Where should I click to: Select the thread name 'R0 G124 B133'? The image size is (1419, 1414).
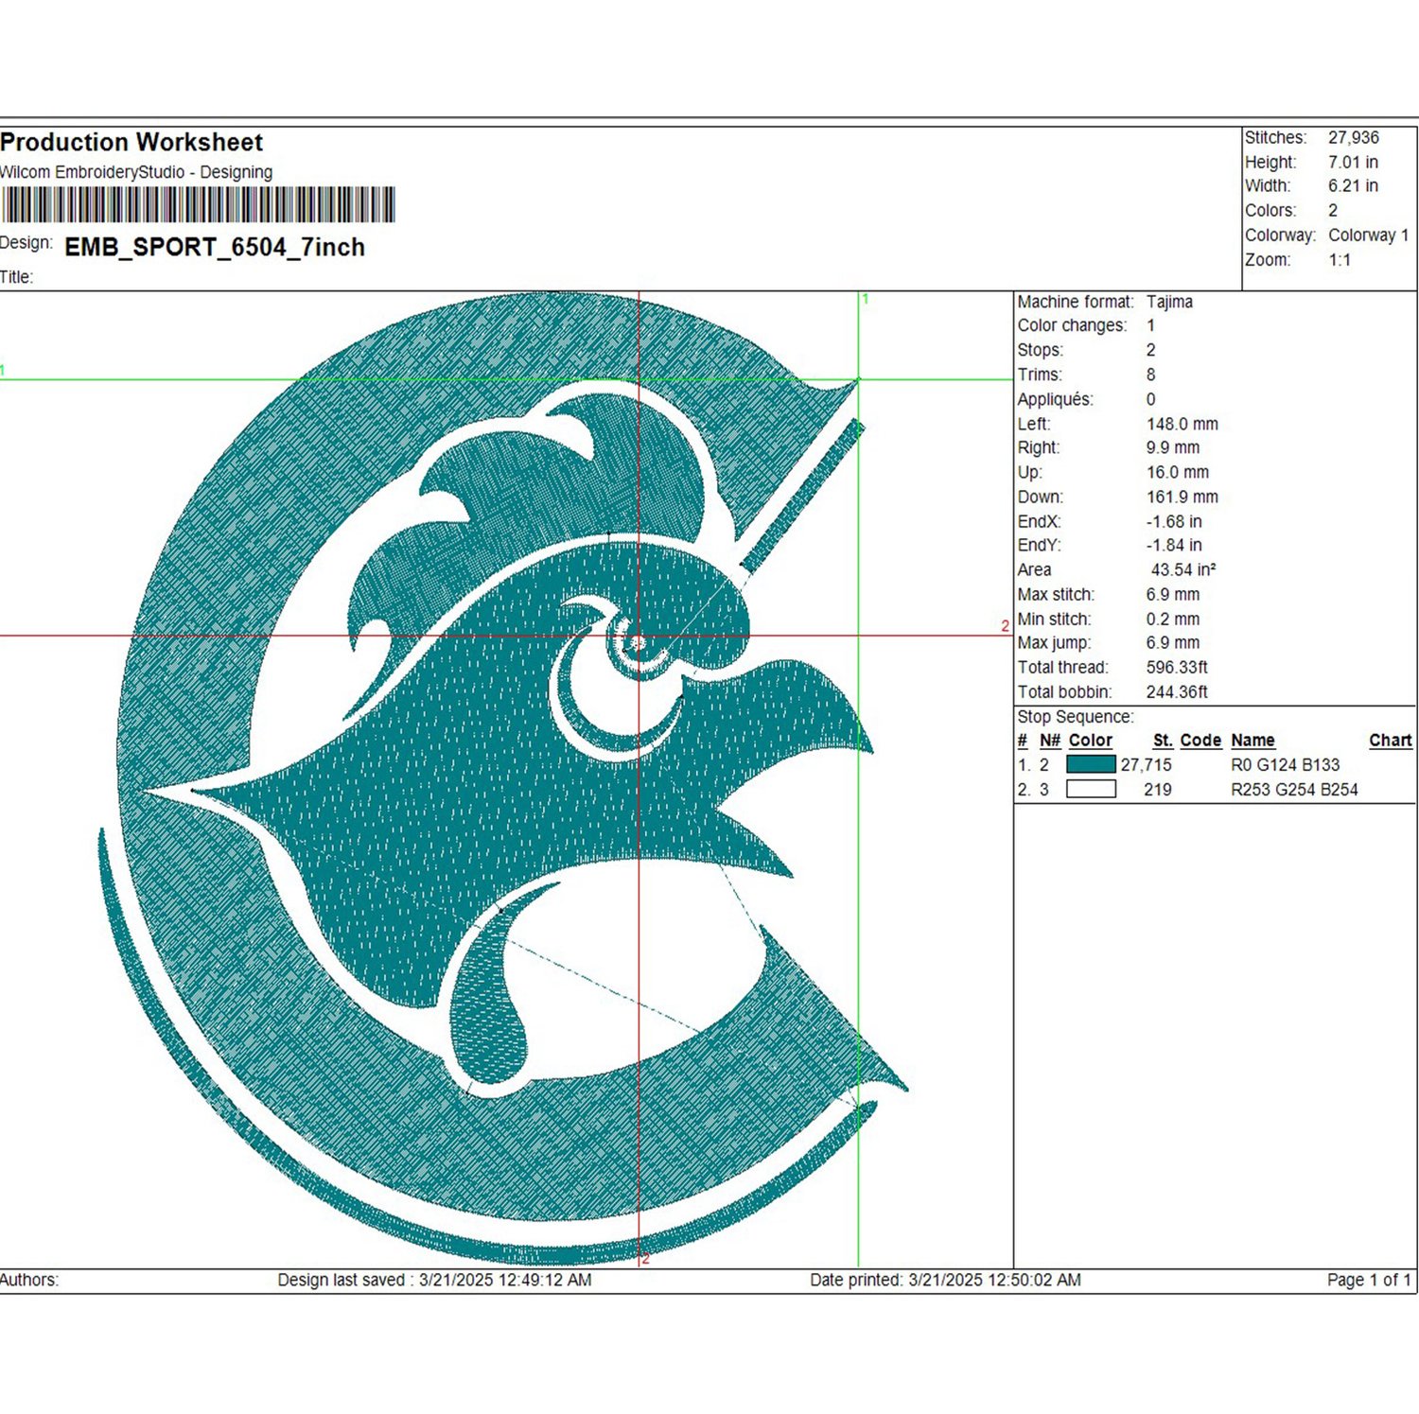pos(1286,764)
